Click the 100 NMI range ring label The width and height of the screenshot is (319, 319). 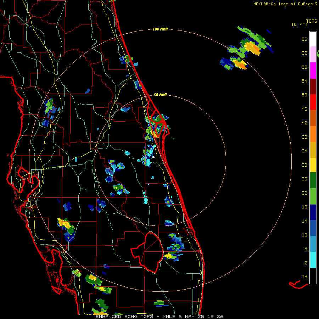pos(160,29)
